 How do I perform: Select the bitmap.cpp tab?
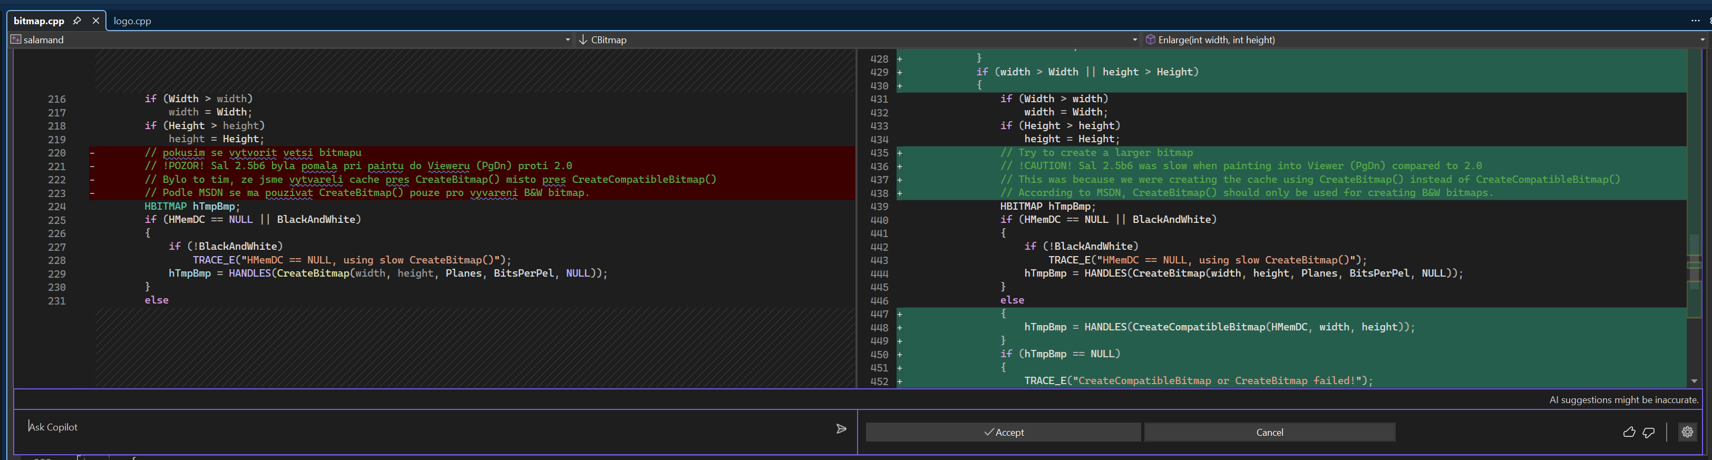coord(38,21)
